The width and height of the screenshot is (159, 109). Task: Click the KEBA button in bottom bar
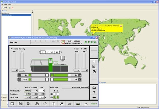[94, 104]
